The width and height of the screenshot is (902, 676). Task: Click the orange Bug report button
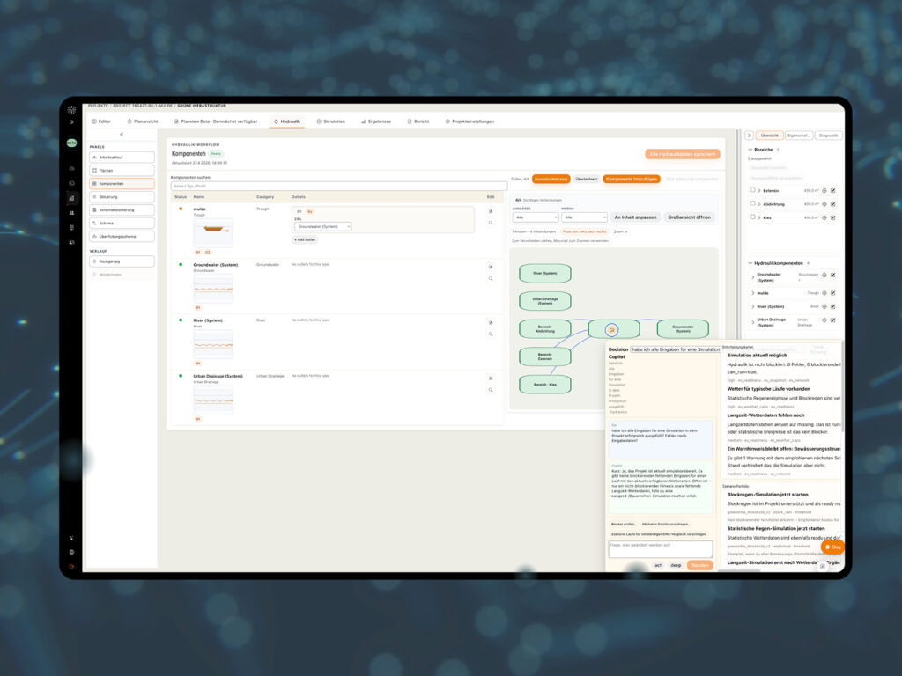pyautogui.click(x=832, y=547)
